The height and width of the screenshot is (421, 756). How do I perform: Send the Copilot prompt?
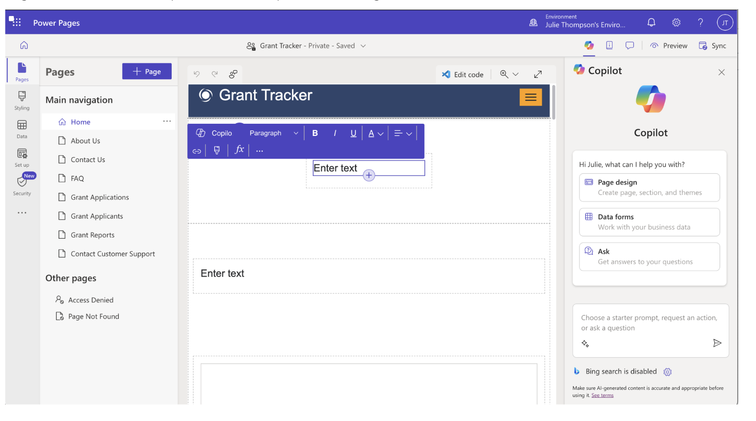click(x=717, y=343)
